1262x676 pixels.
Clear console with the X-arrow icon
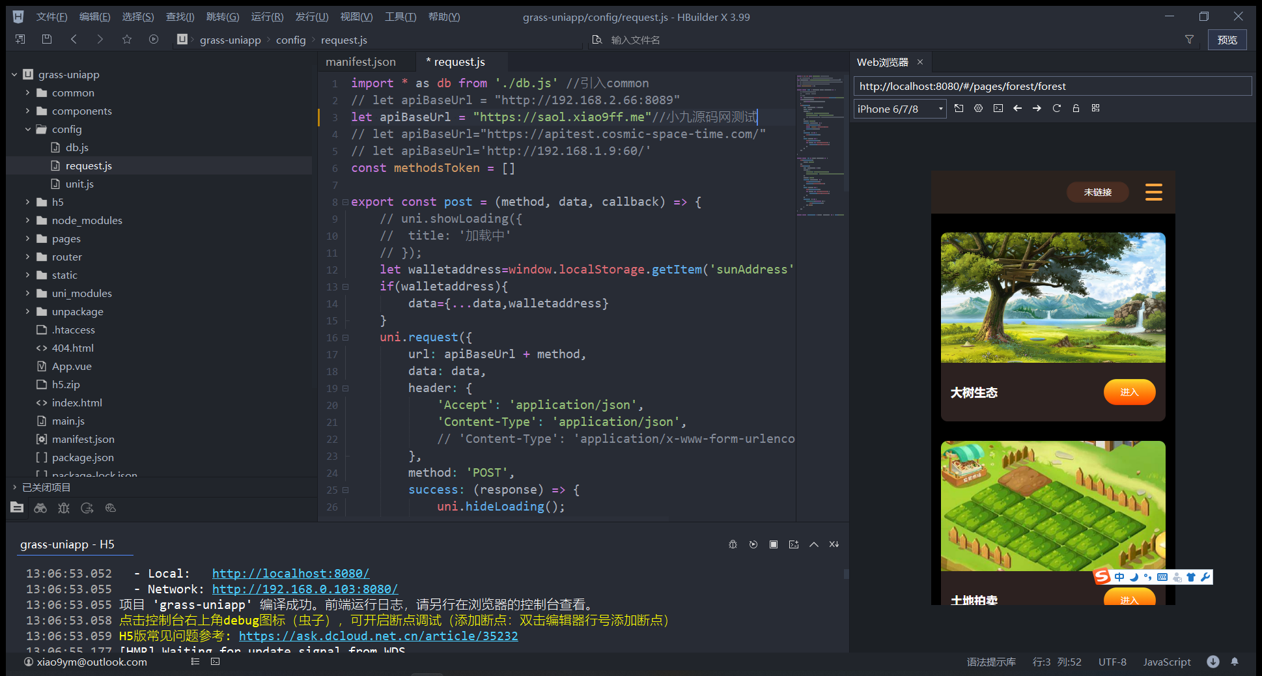tap(834, 544)
